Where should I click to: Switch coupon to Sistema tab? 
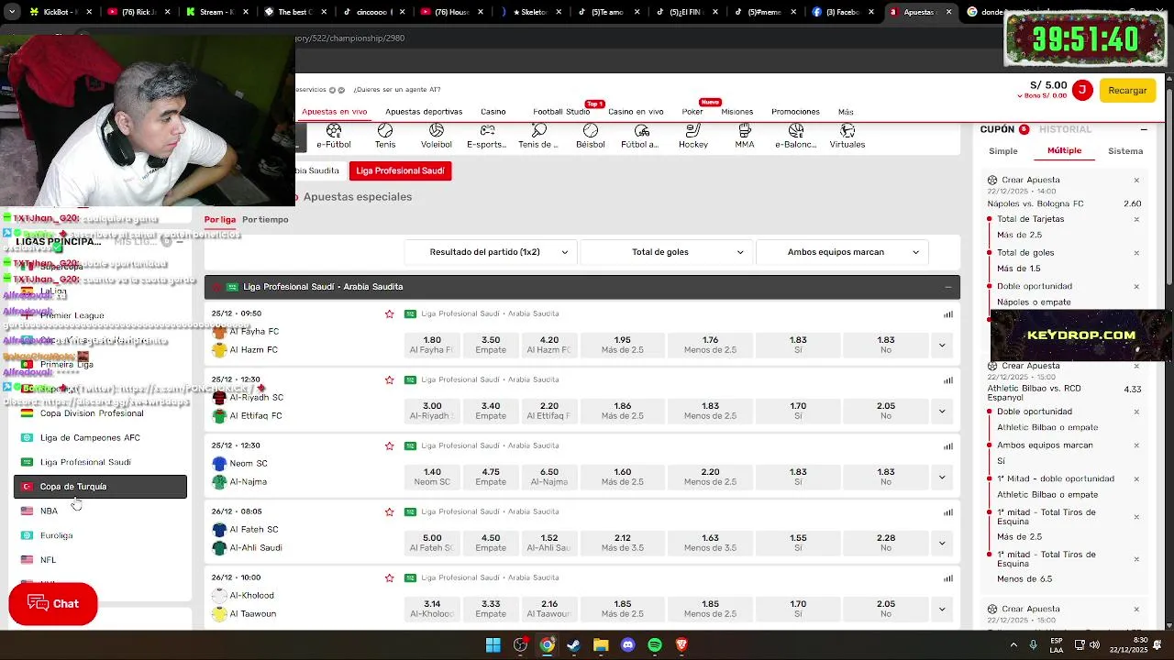point(1125,151)
